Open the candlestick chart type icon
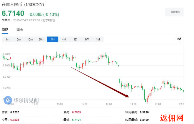The height and width of the screenshot is (124, 194). (179, 39)
